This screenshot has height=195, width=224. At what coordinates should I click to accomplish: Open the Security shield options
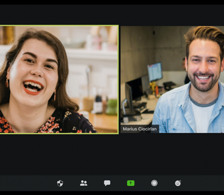coord(60,183)
